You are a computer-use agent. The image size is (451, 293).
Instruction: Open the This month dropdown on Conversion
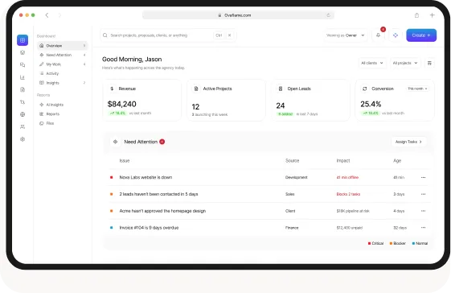click(417, 89)
